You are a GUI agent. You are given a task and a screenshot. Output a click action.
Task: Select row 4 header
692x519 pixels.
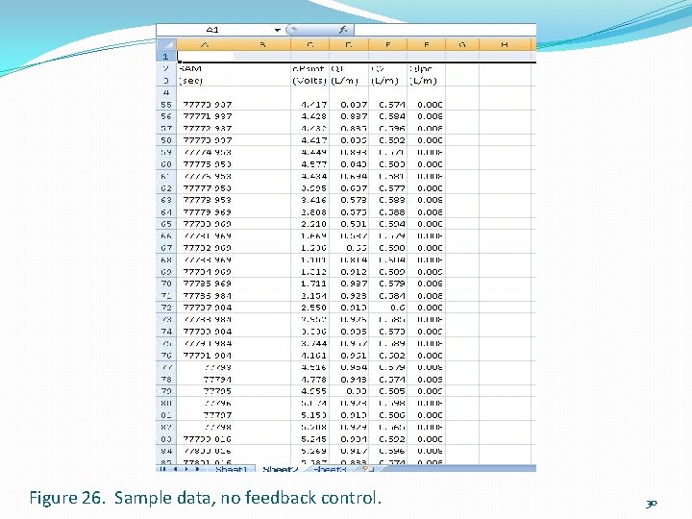(x=166, y=92)
